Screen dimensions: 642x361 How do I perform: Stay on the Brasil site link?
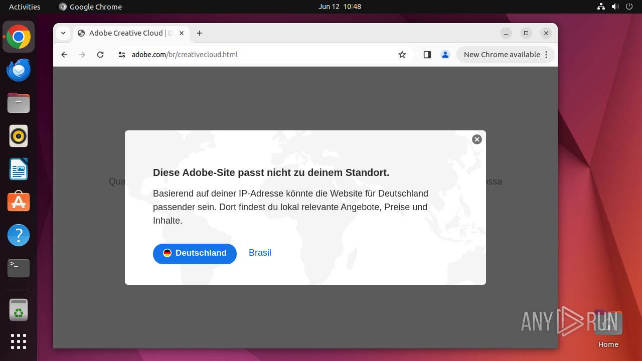260,253
